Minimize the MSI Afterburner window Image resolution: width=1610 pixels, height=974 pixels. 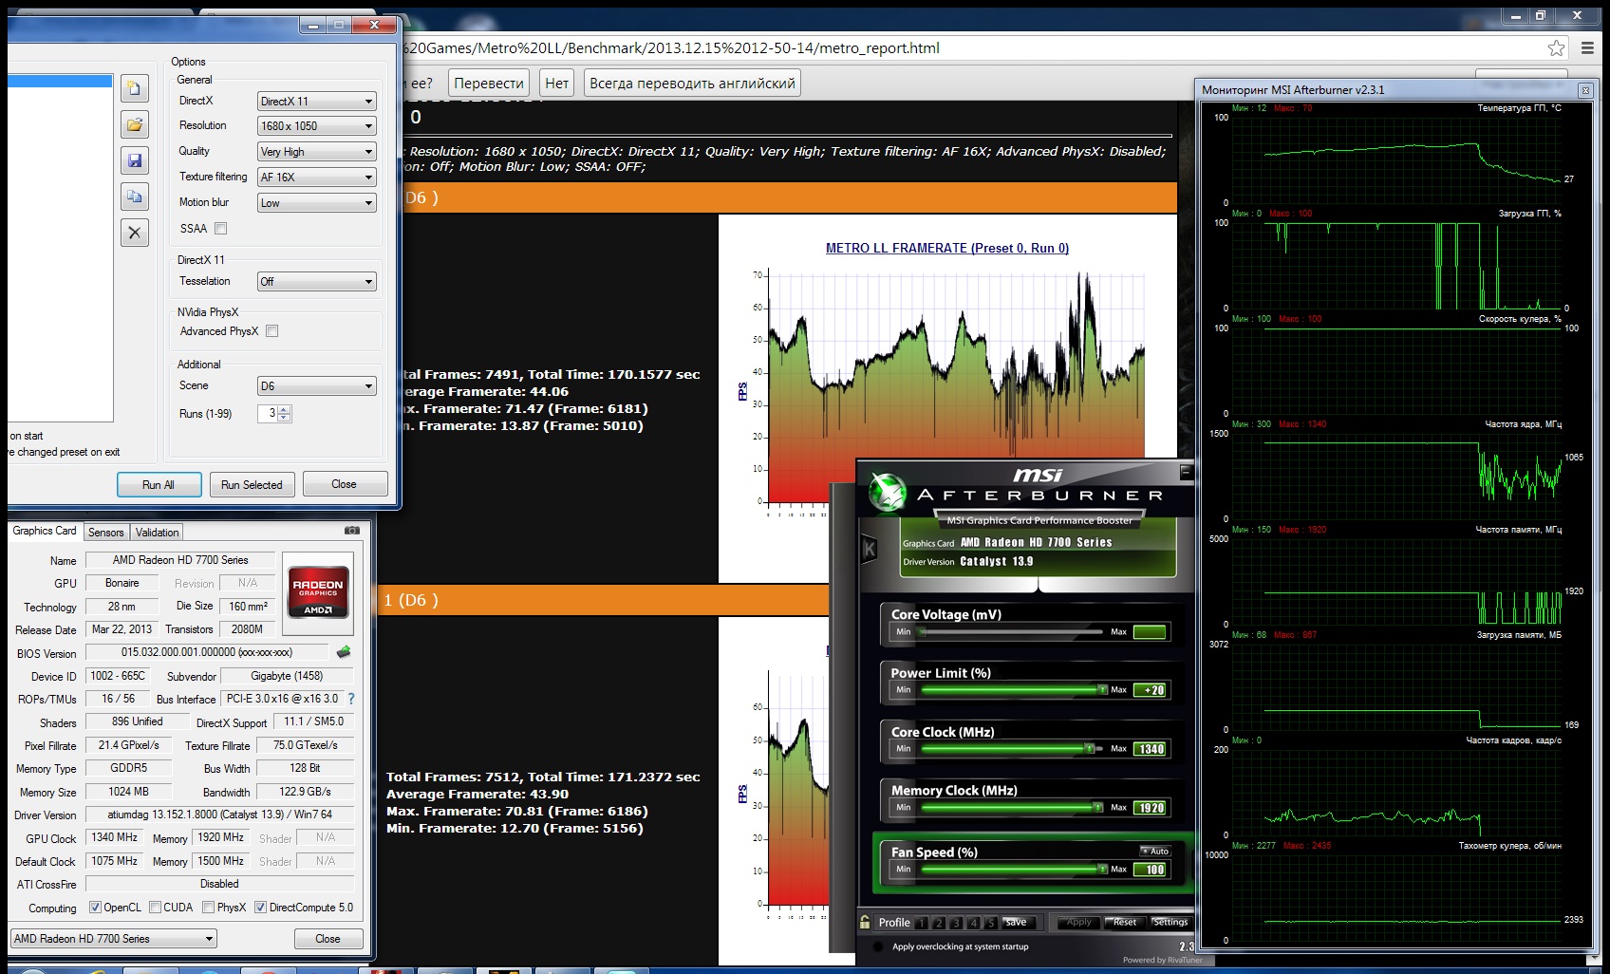[x=1185, y=471]
